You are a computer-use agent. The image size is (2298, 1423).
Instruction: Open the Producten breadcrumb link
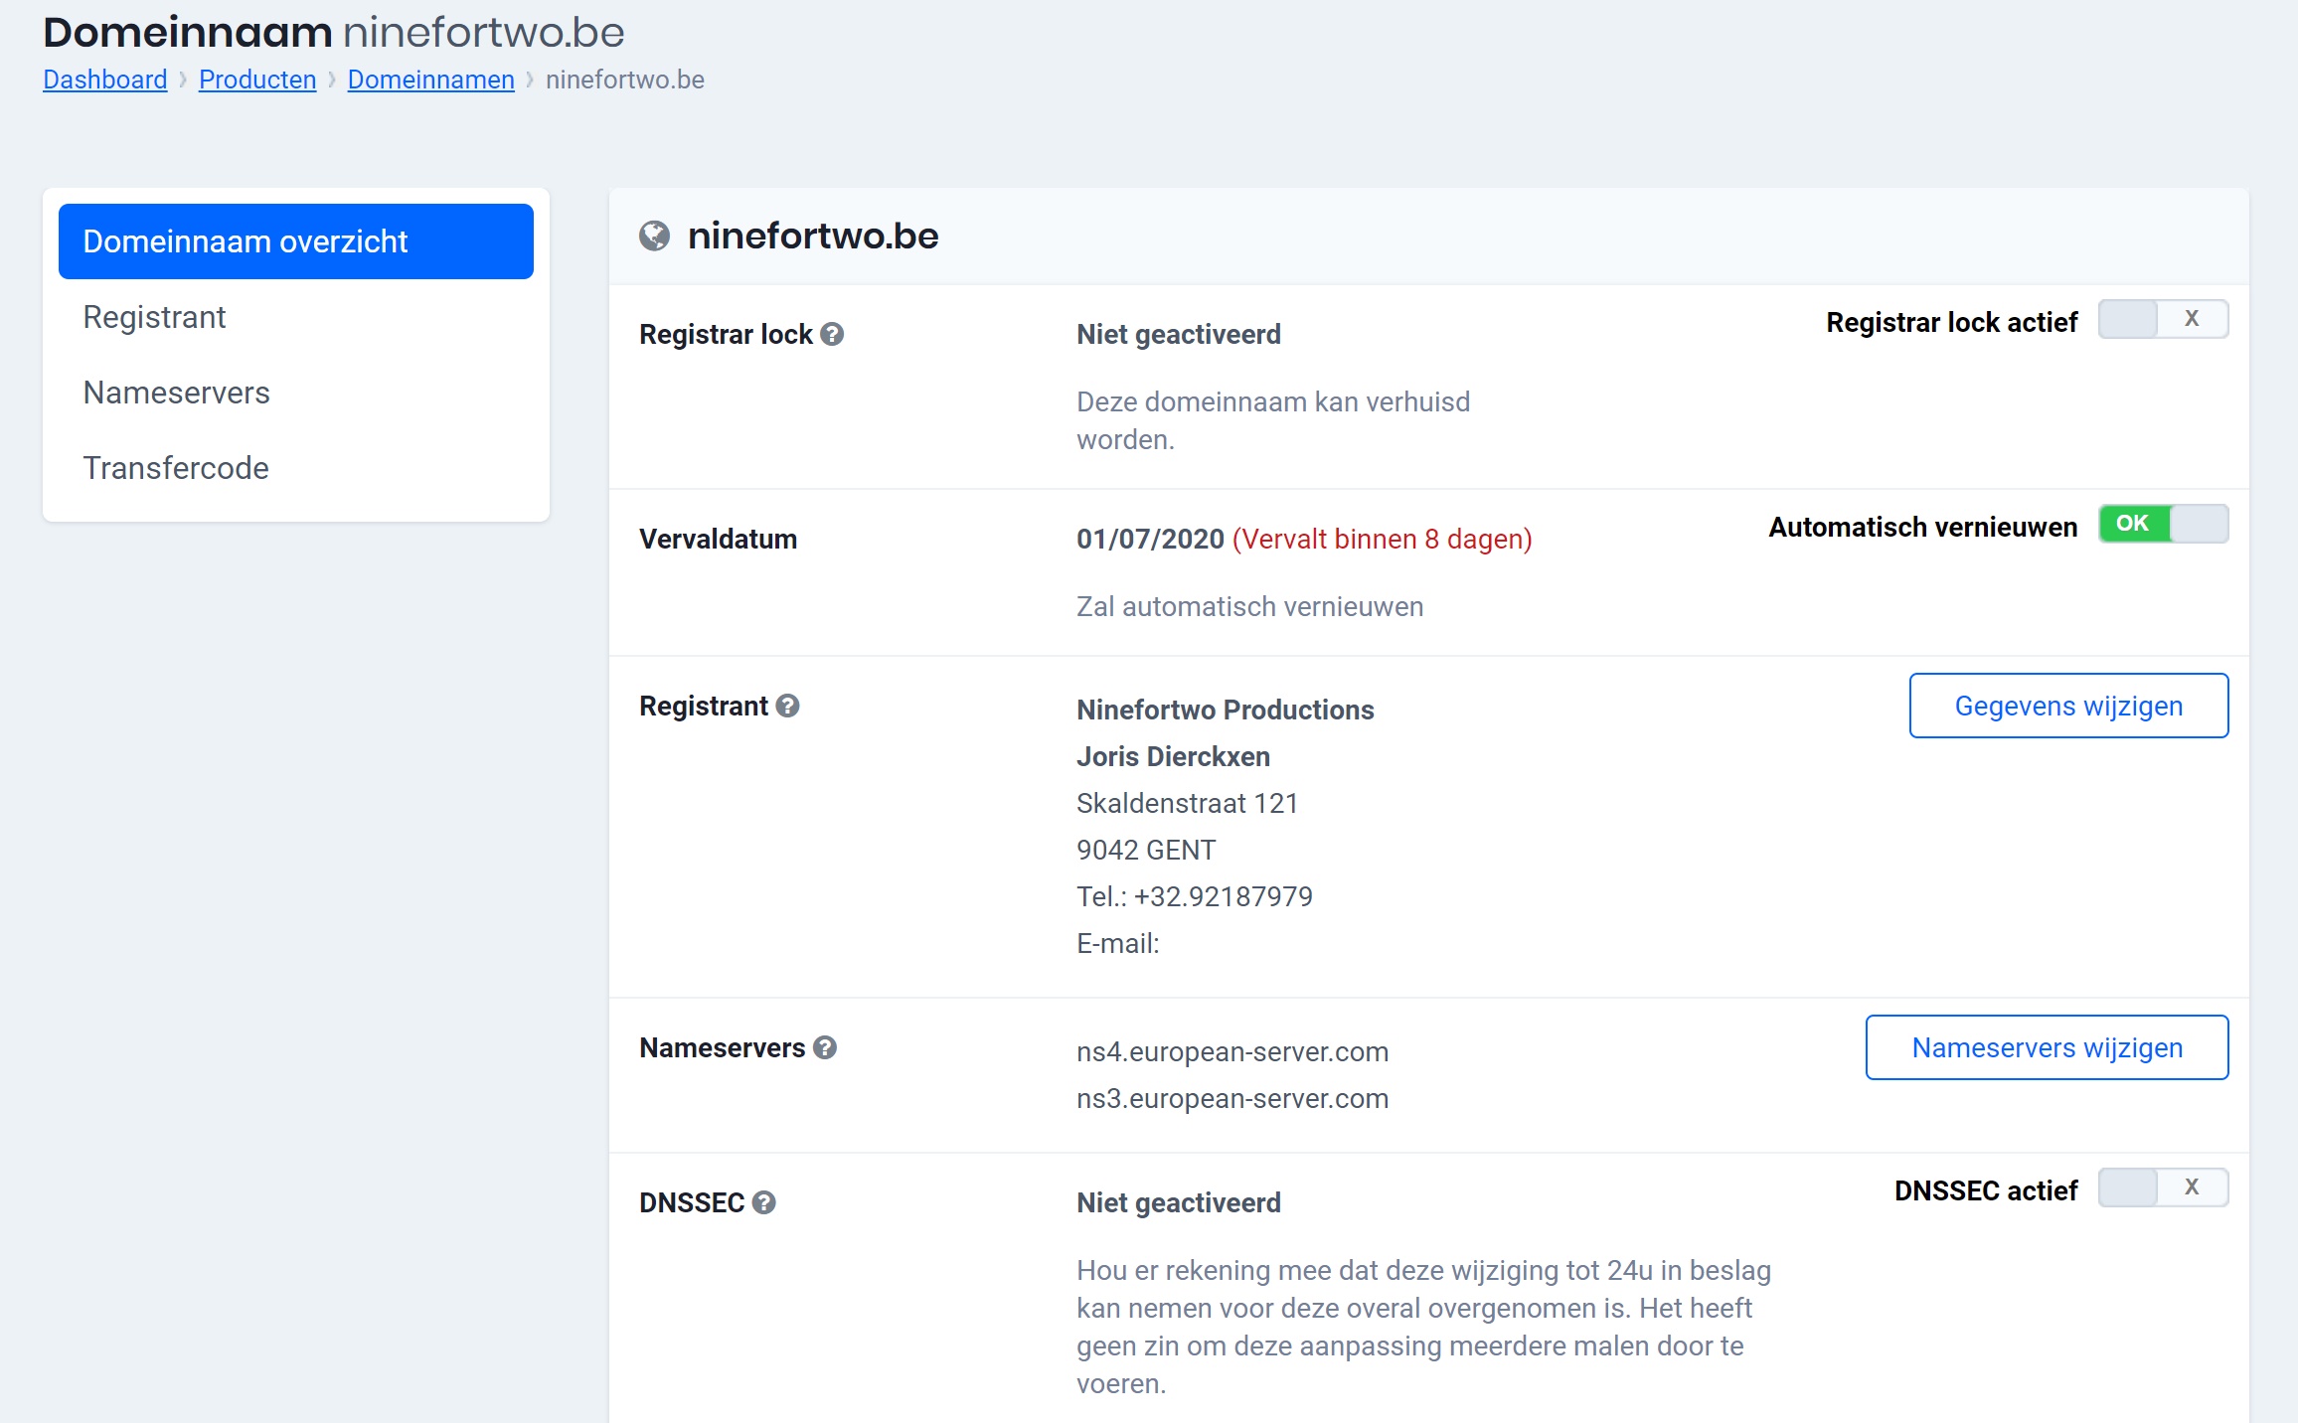point(257,79)
